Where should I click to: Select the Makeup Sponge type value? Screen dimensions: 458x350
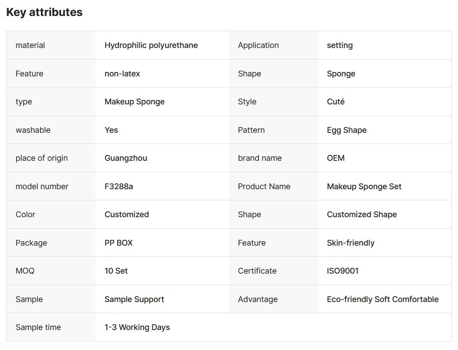click(135, 102)
